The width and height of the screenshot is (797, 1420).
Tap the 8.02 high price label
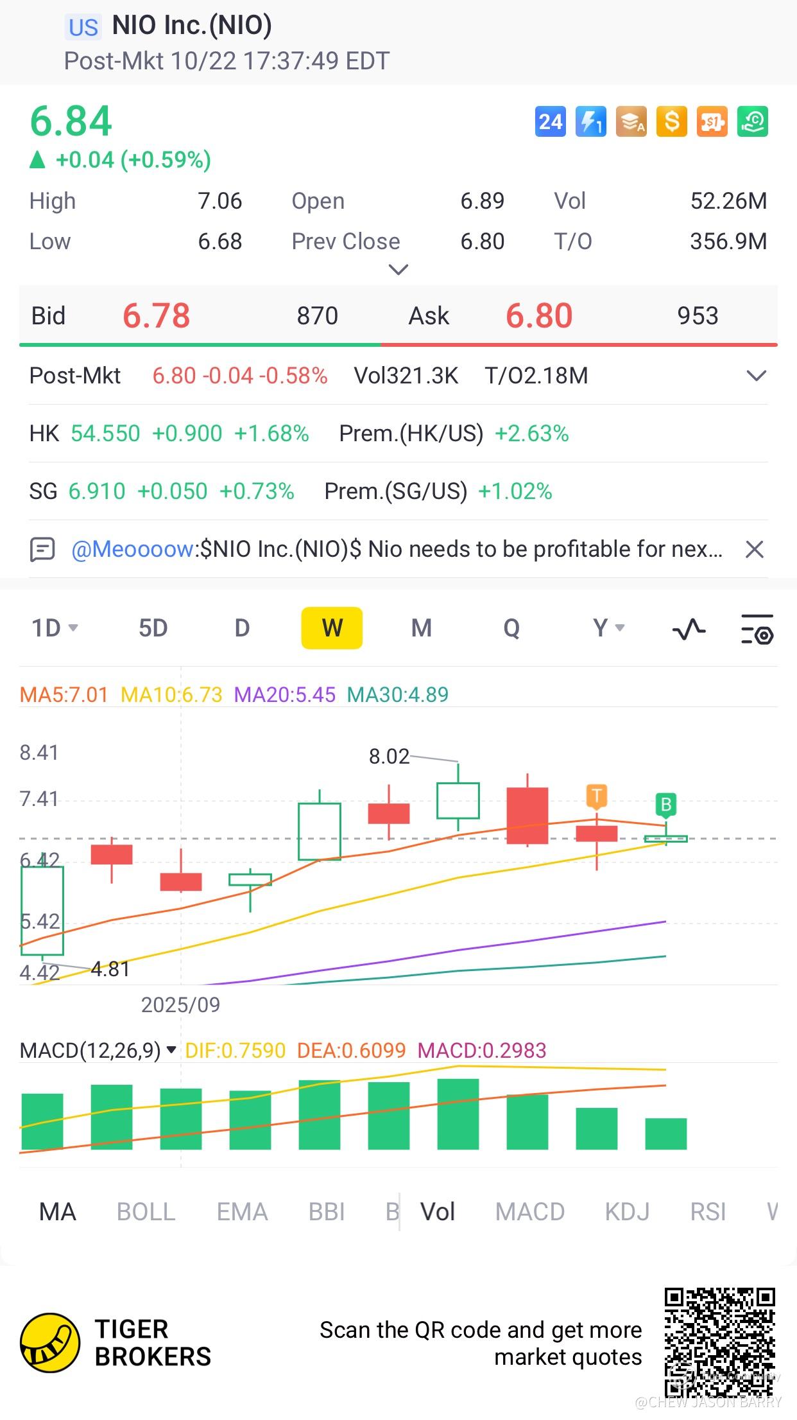tap(389, 757)
